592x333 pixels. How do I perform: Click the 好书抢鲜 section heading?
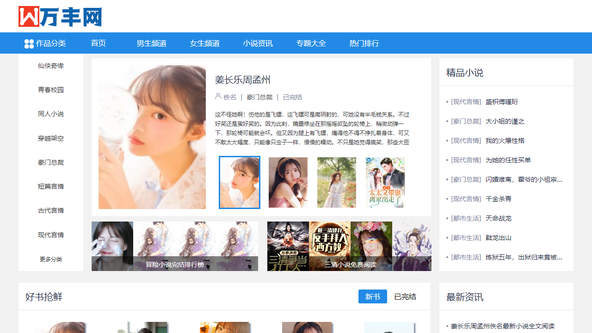[44, 297]
